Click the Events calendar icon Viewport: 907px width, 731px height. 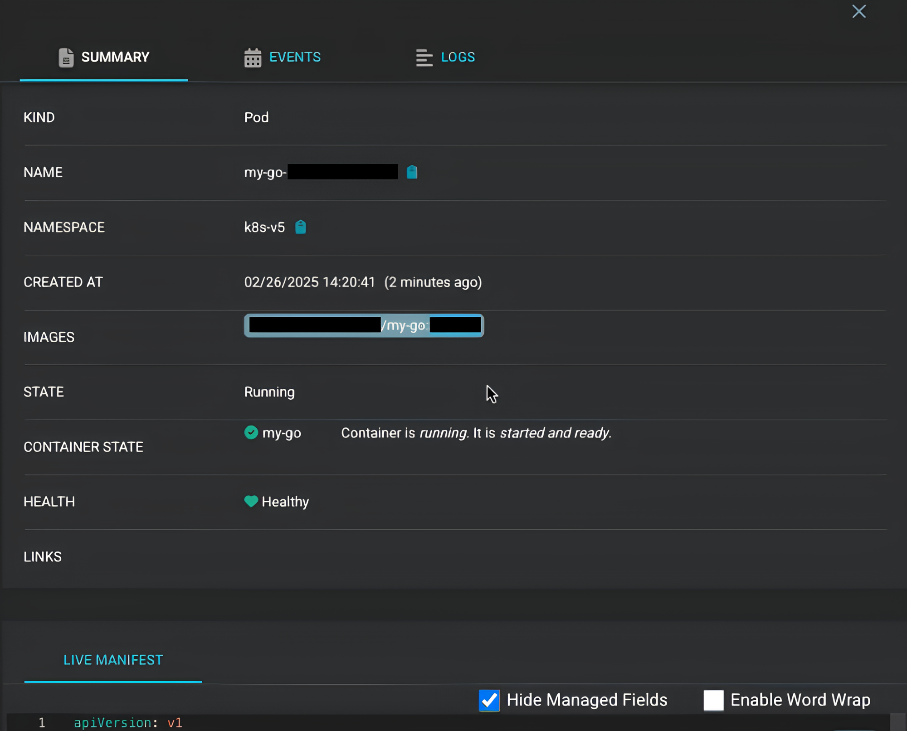pyautogui.click(x=253, y=58)
